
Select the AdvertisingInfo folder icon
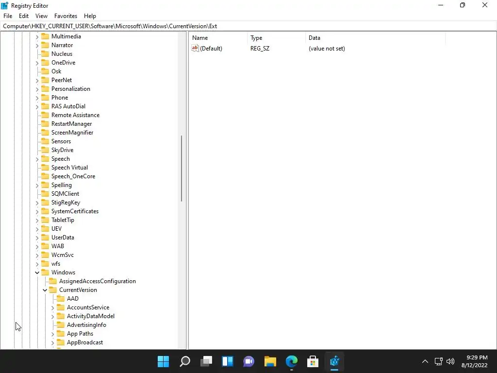tap(61, 324)
